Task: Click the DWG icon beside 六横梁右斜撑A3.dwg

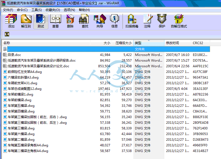Action: [5, 77]
